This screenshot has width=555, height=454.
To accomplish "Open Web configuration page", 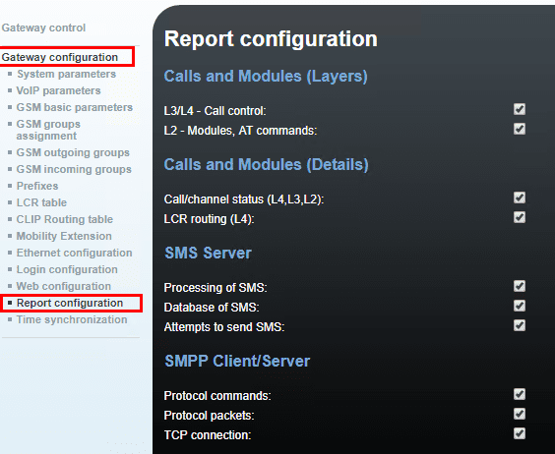I will coord(63,286).
